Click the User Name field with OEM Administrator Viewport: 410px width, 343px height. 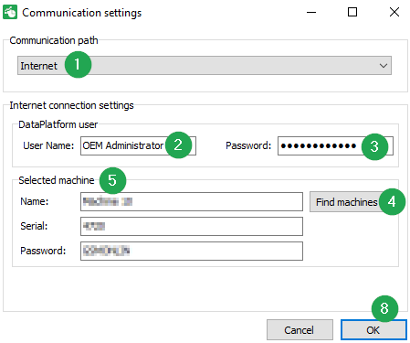click(138, 145)
